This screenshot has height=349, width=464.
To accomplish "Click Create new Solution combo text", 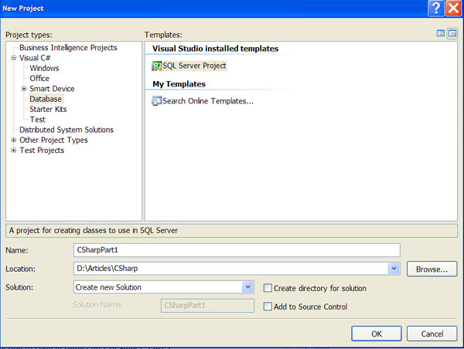I will click(108, 287).
